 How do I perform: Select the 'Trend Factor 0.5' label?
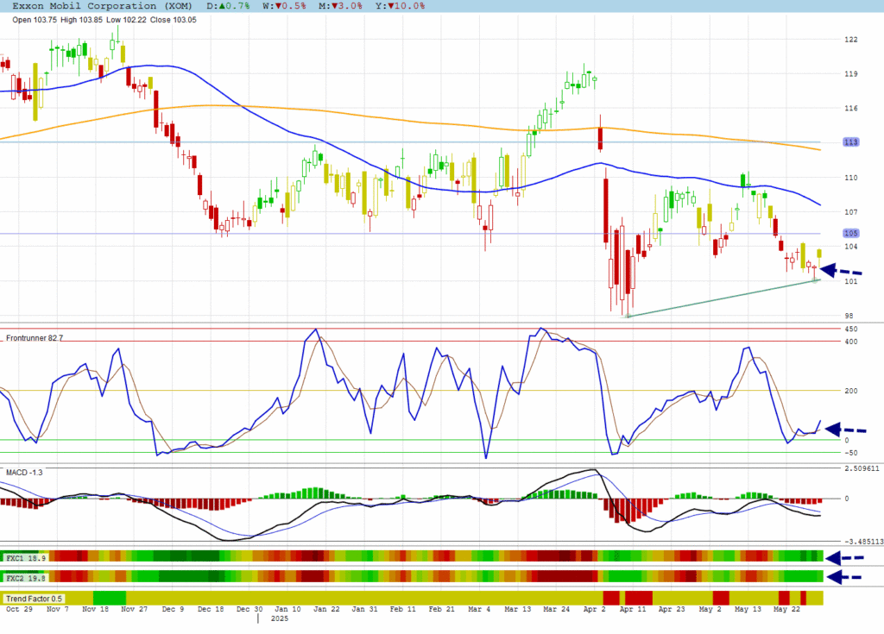click(x=34, y=599)
